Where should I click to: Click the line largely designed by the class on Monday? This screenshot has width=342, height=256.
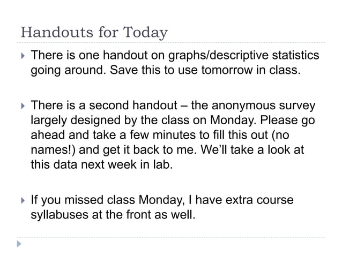[x=144, y=121]
